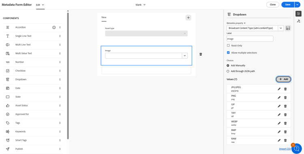Image resolution: width=304 pixels, height=154 pixels.
Task: Select the Accordion component icon
Action: pos(8,27)
